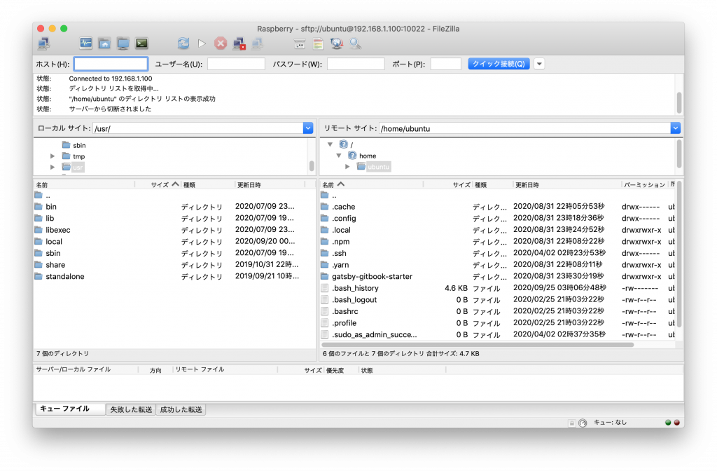Open the Site Manager icon

point(44,43)
